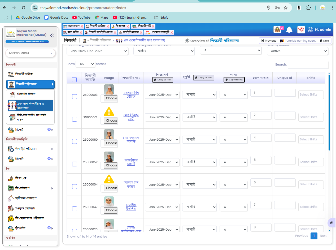Collapse the sidebar with the double-chevron icon

52,36
